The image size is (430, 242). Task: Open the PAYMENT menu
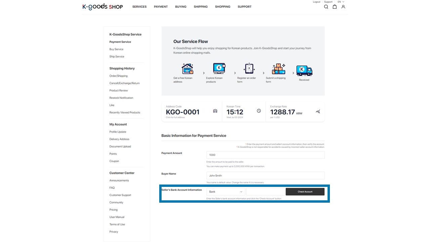pyautogui.click(x=161, y=7)
